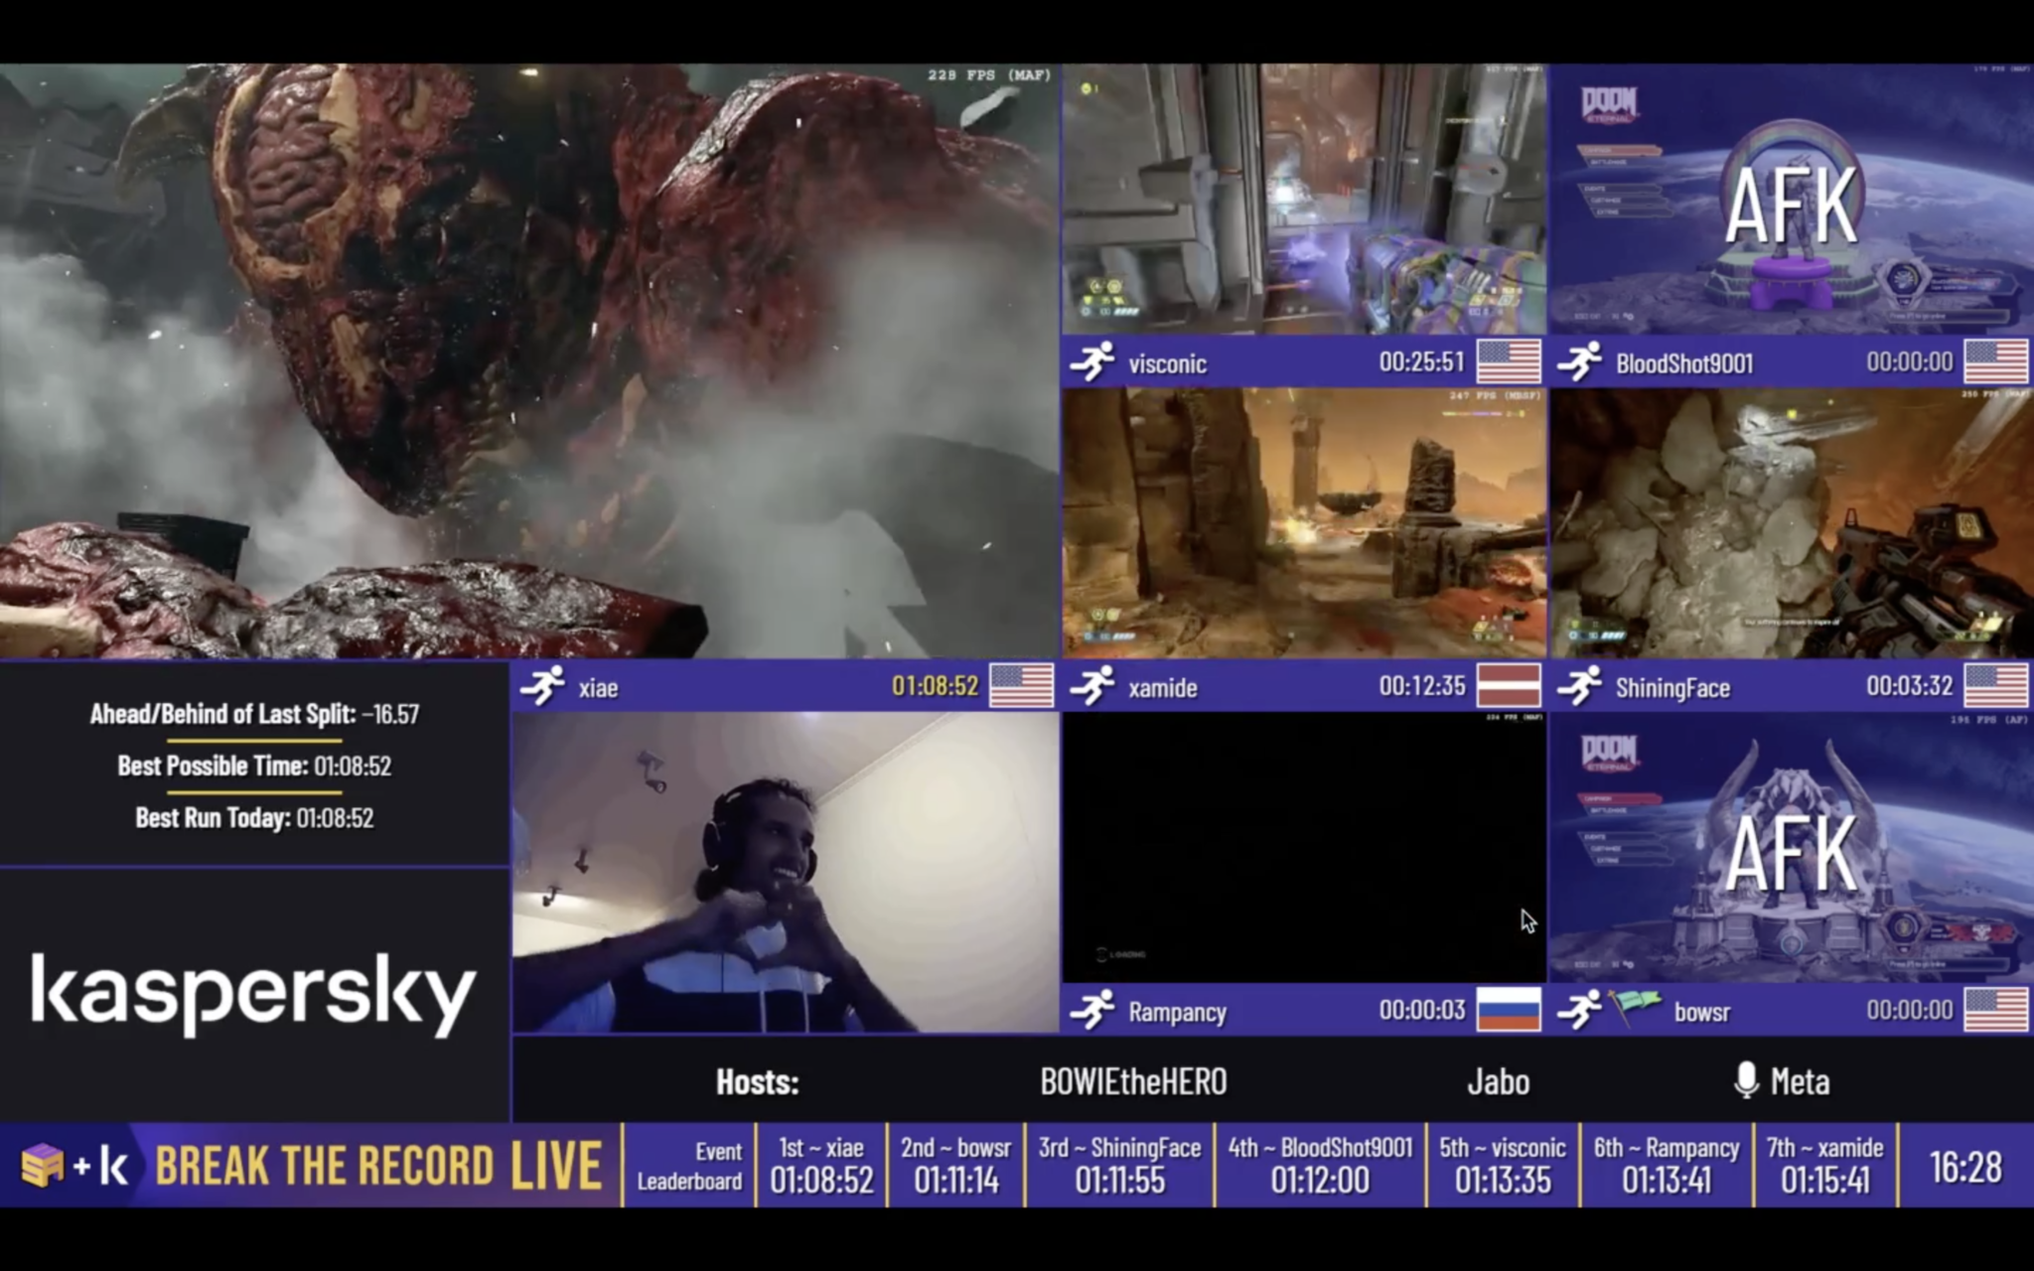The height and width of the screenshot is (1271, 2034).
Task: Select xiae's main gameplay feed
Action: click(x=529, y=360)
